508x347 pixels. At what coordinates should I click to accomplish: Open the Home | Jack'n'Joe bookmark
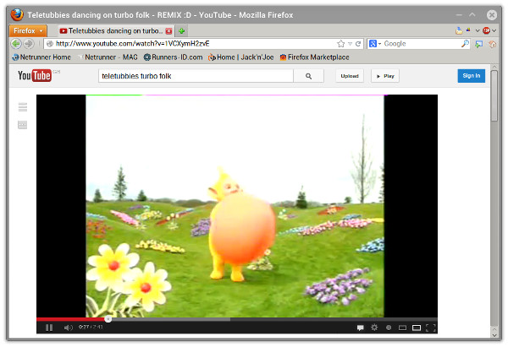241,57
